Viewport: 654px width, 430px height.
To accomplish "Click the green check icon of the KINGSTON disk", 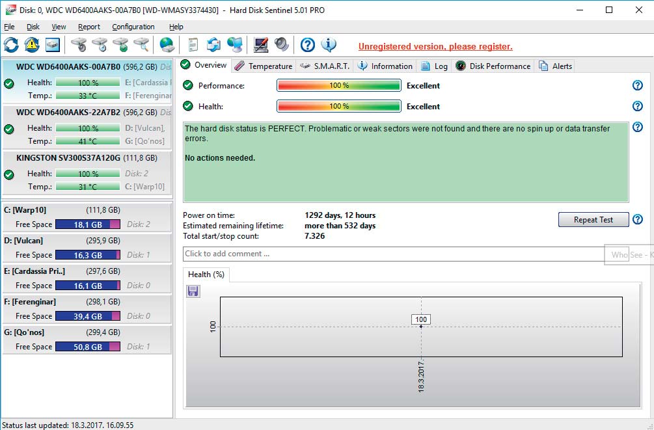I will (x=8, y=174).
